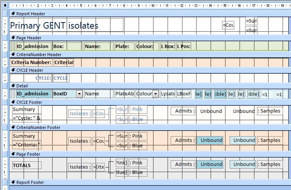Select ': Samples' label in Page Footer
The height and width of the screenshot is (190, 291).
(270, 164)
